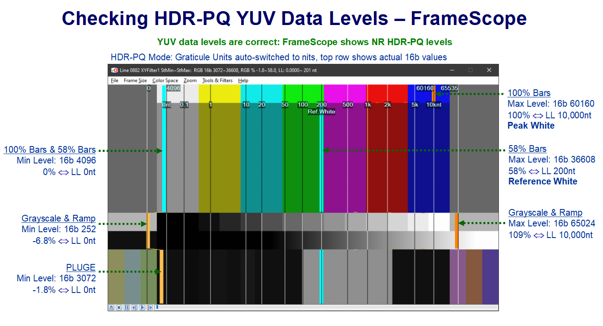Open the Frame Size menu

pyautogui.click(x=135, y=80)
